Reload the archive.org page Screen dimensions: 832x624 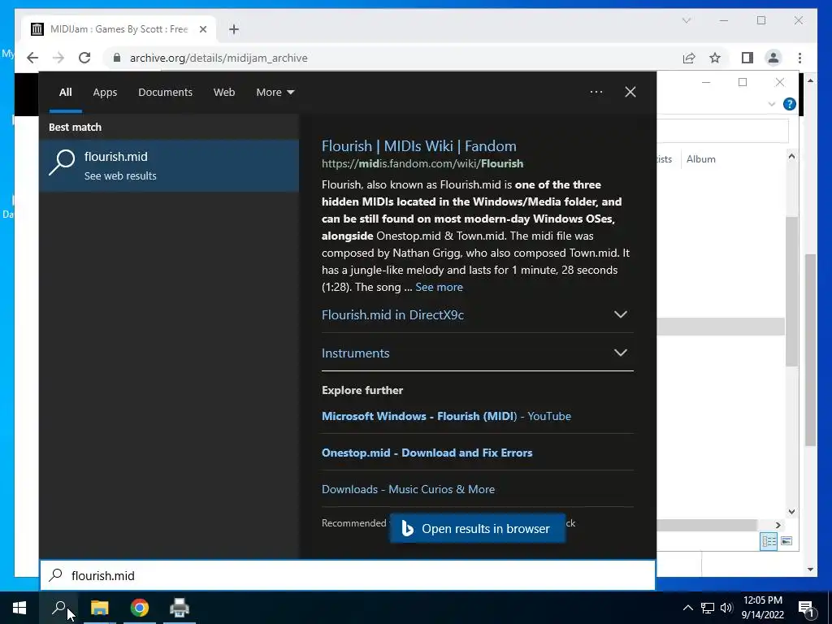point(84,58)
